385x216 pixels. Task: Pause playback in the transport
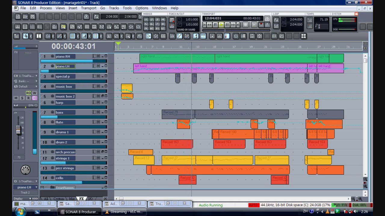(x=227, y=25)
